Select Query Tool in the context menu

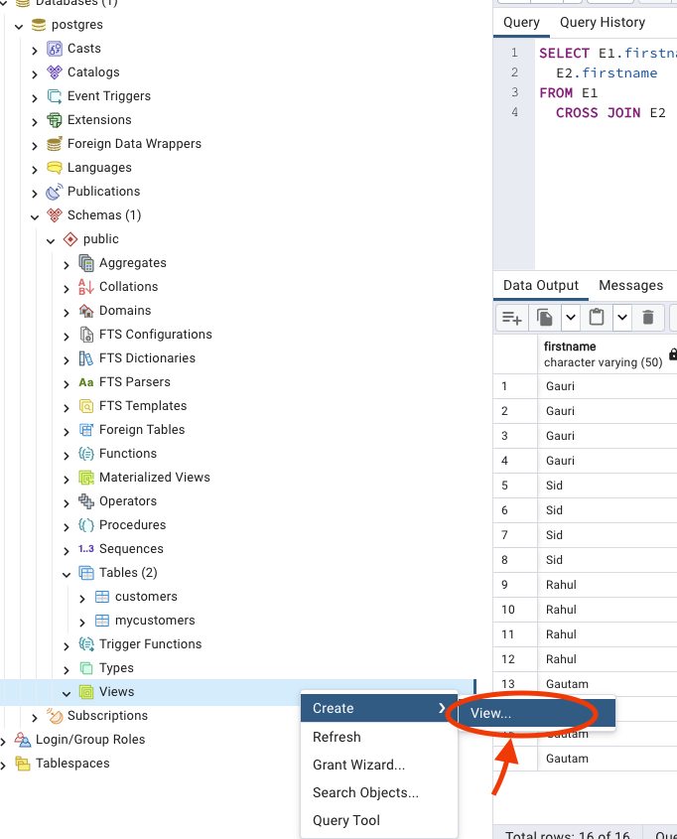346,820
